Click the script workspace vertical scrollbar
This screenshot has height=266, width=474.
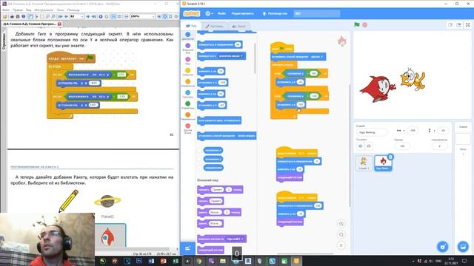click(350, 145)
